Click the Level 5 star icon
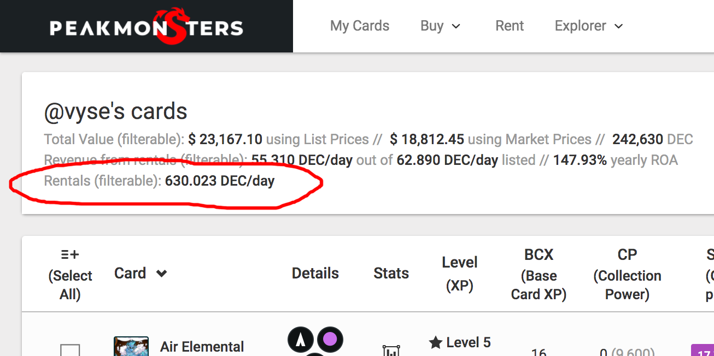Image resolution: width=714 pixels, height=356 pixels. [435, 343]
